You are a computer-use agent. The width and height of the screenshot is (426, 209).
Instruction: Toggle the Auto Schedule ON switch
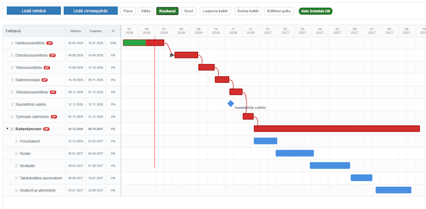click(315, 11)
